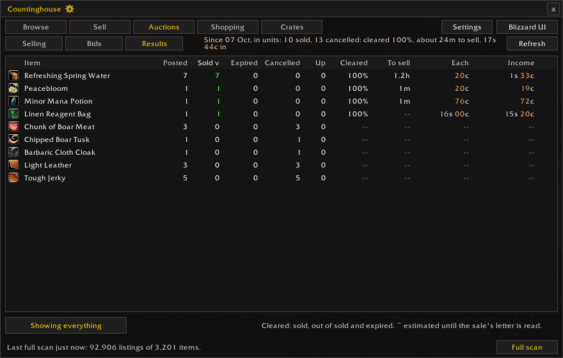Sort by the Up column header
563x358 pixels.
coord(321,63)
